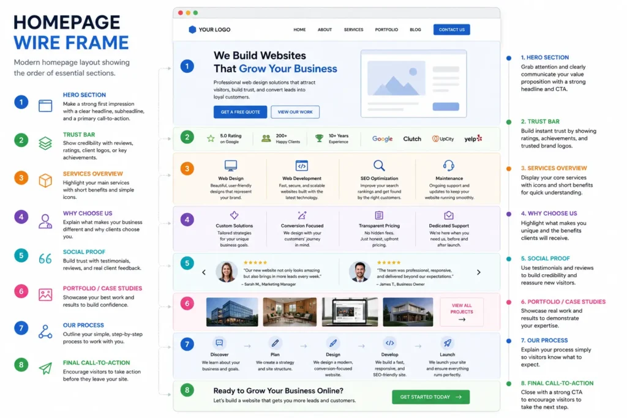Open the laptop screen portfolio thumbnail

pos(350,312)
